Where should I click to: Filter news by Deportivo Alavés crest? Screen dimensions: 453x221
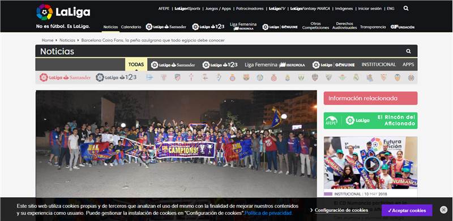(x=149, y=77)
